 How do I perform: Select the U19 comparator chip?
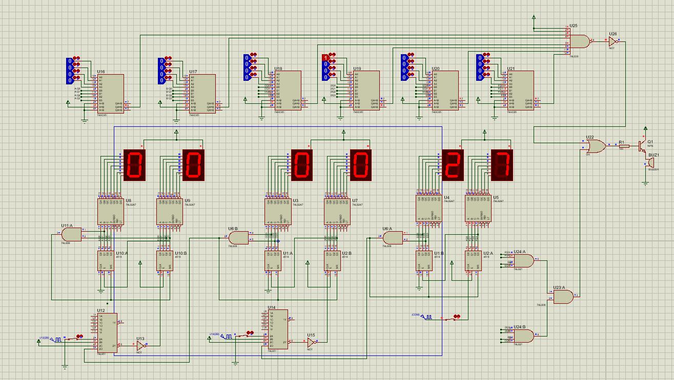click(366, 90)
